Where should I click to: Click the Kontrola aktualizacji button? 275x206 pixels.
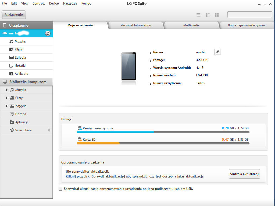point(244,174)
